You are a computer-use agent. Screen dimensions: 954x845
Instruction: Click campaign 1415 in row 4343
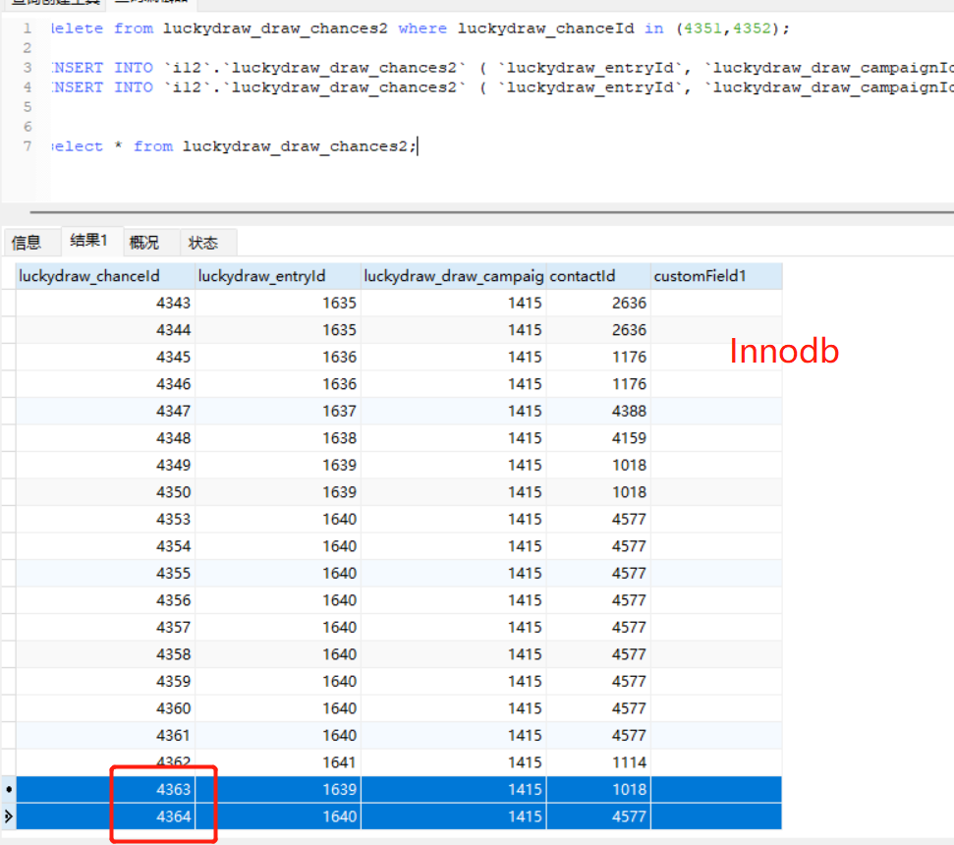click(x=454, y=303)
